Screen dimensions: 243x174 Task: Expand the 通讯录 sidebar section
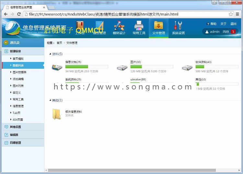(23, 43)
